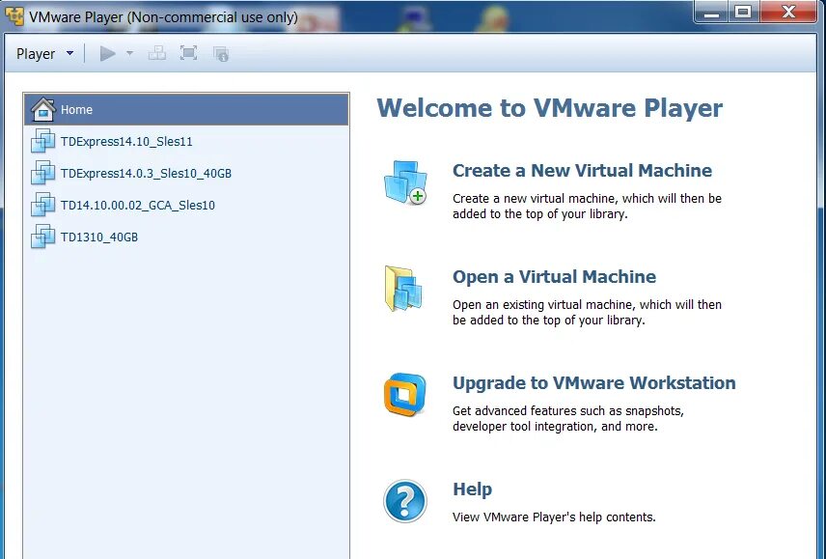Click the TD1310_40GB VM icon
The width and height of the screenshot is (826, 559).
tap(42, 237)
